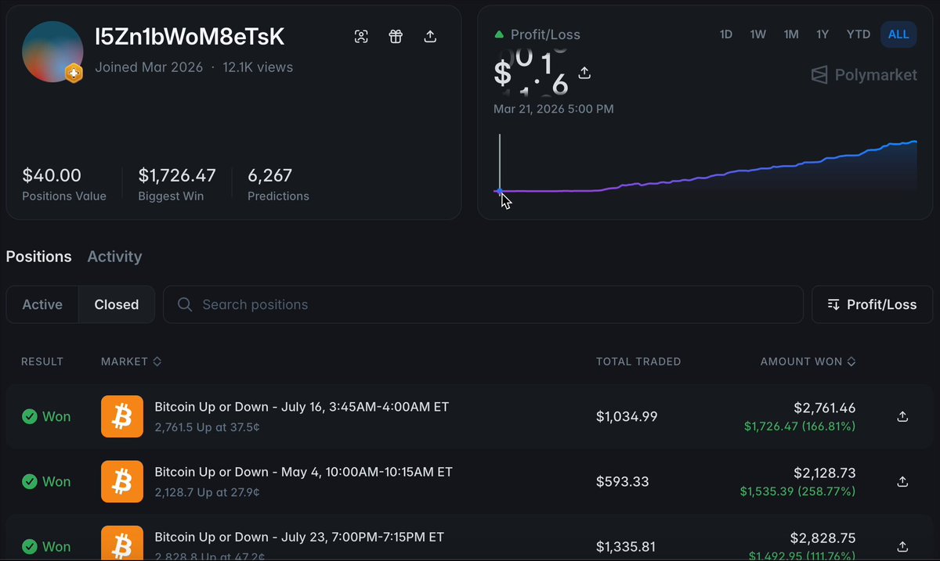
Task: Click the magnifier icon in search box
Action: pos(185,304)
